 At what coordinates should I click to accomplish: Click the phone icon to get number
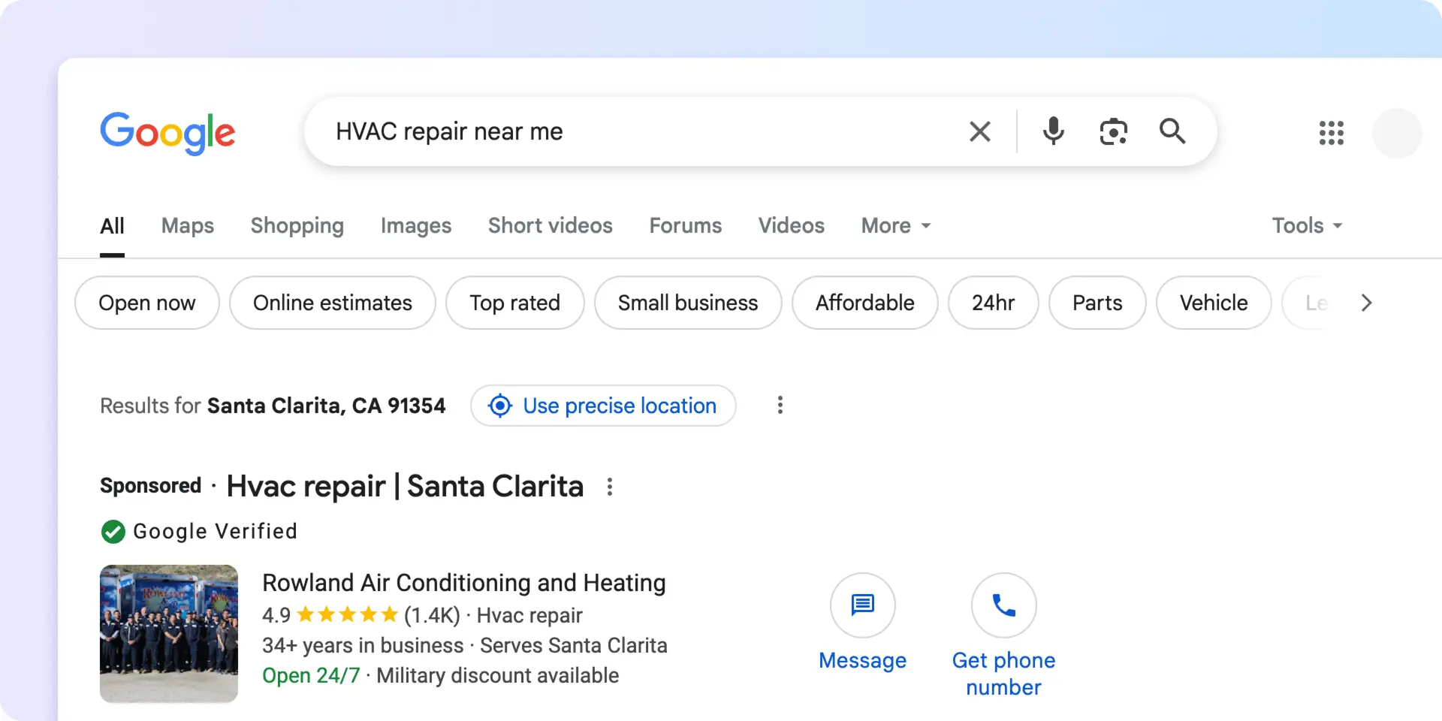pyautogui.click(x=1003, y=605)
